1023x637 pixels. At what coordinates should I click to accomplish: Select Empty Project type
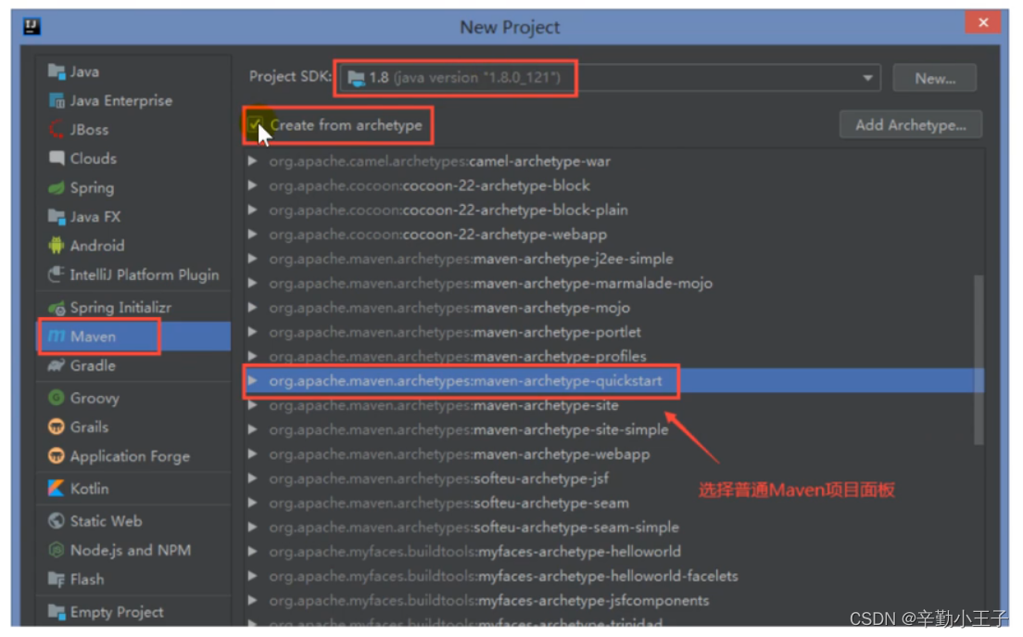pyautogui.click(x=117, y=612)
